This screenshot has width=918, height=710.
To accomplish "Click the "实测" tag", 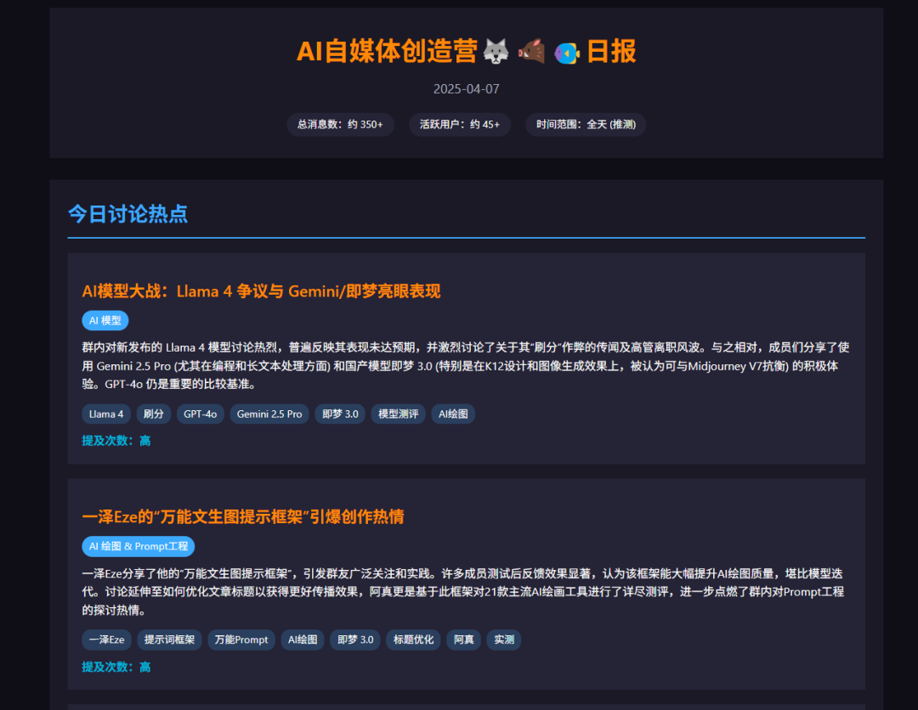I will [503, 640].
